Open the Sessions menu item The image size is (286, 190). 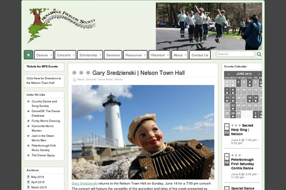pyautogui.click(x=113, y=55)
